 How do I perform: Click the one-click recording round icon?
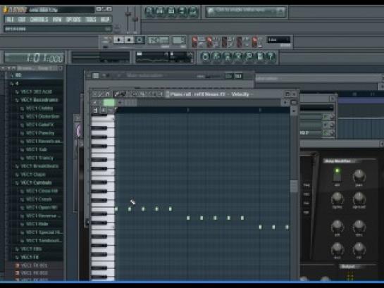pos(249,57)
